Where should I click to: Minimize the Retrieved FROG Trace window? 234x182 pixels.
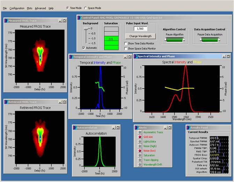click(60, 102)
